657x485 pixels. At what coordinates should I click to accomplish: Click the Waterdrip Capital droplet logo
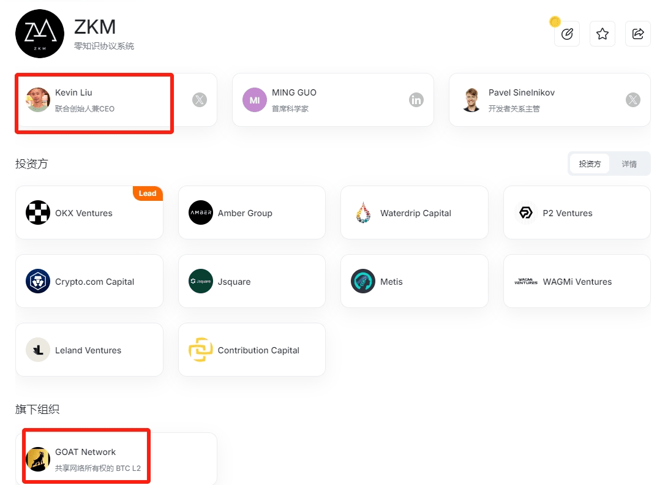pyautogui.click(x=363, y=212)
